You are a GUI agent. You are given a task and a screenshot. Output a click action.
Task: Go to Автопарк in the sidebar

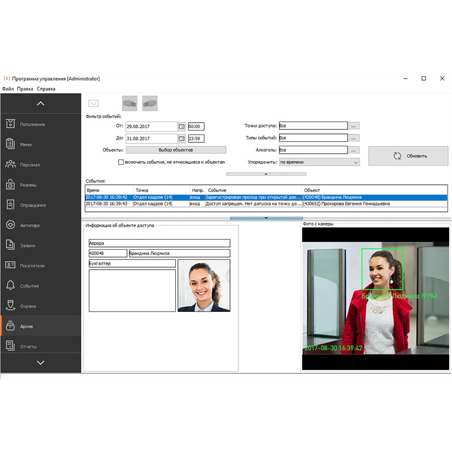click(30, 225)
